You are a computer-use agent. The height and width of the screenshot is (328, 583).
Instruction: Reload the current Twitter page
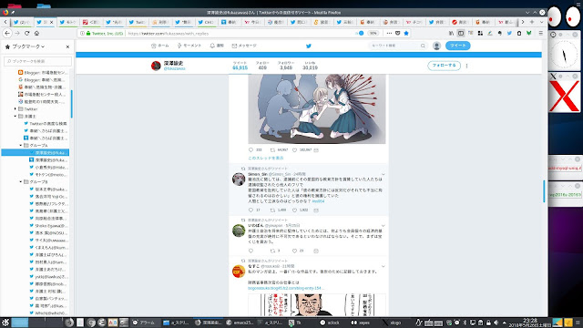tap(26, 33)
